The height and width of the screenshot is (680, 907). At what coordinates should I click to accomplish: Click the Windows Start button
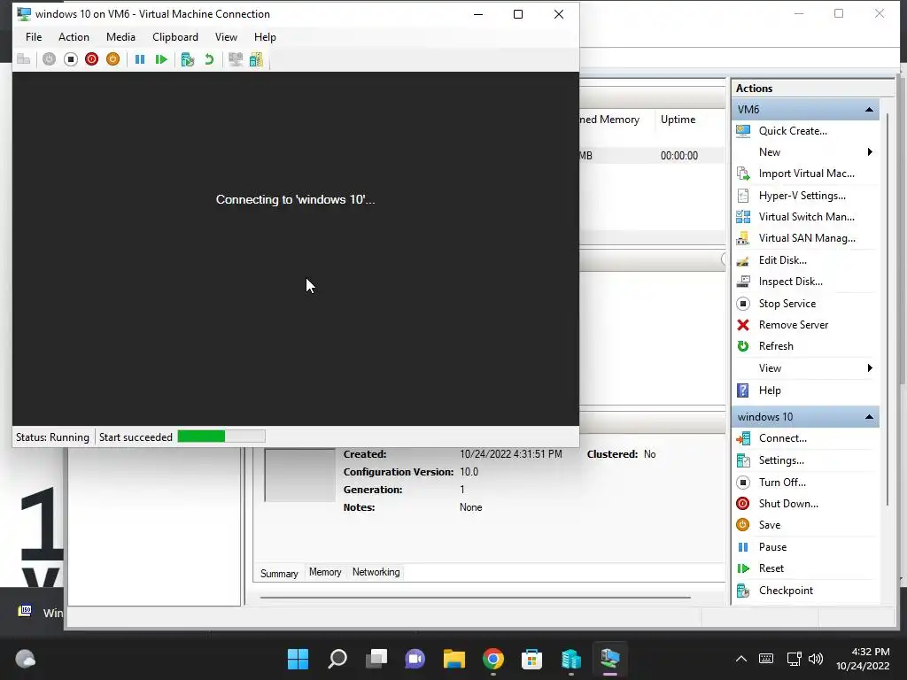(x=298, y=659)
